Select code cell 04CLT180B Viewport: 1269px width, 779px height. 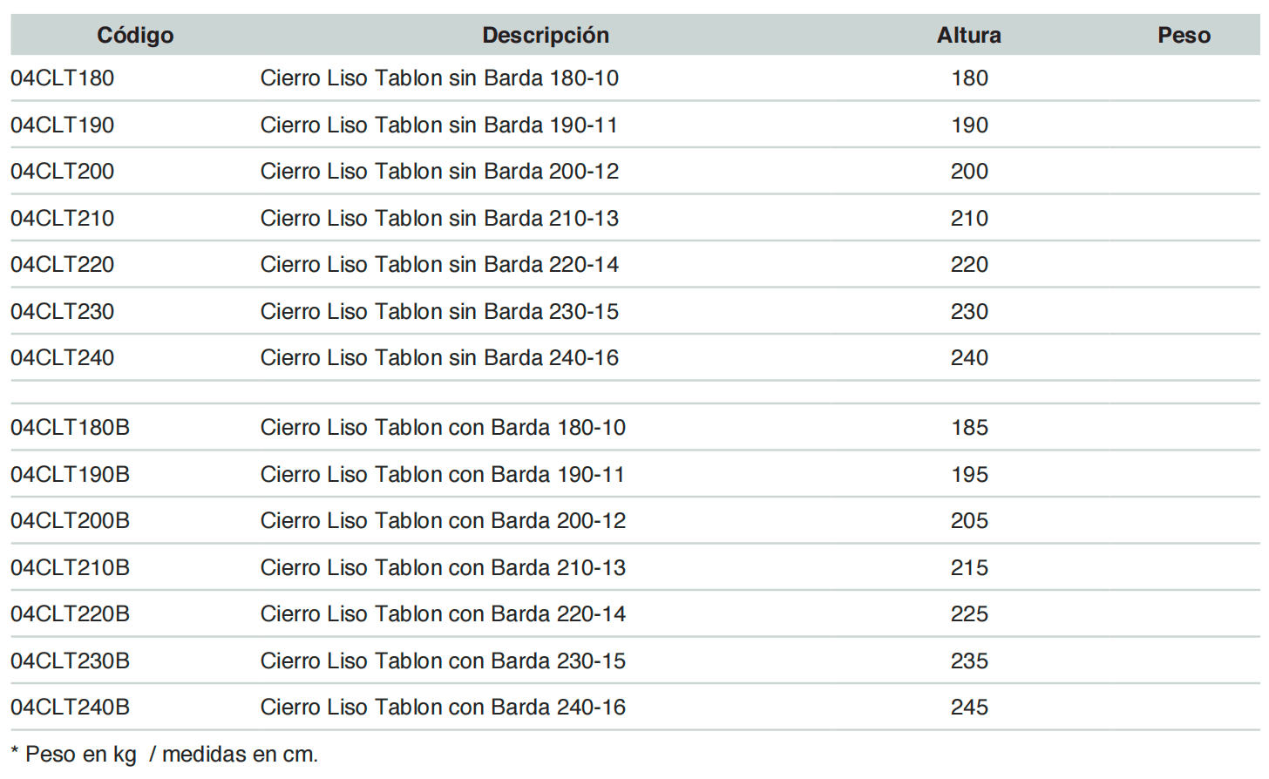tap(71, 428)
